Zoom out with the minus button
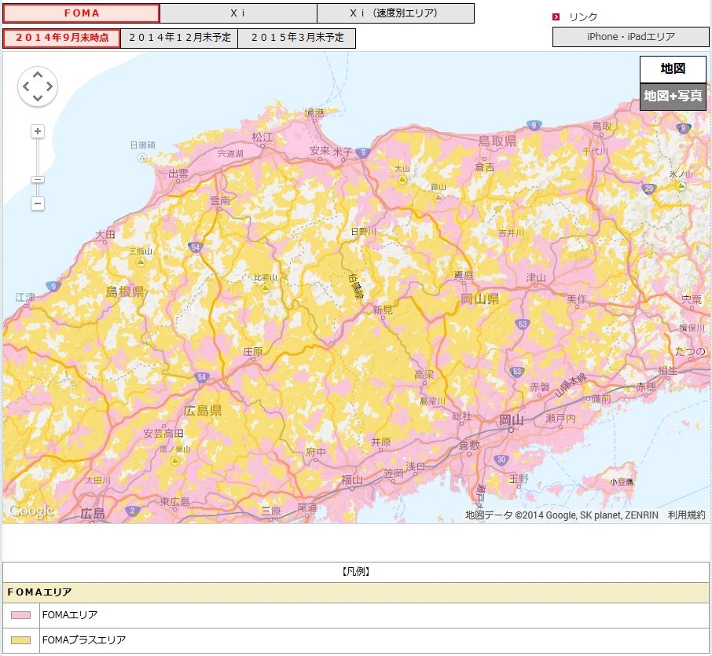712x656 pixels. coord(38,203)
